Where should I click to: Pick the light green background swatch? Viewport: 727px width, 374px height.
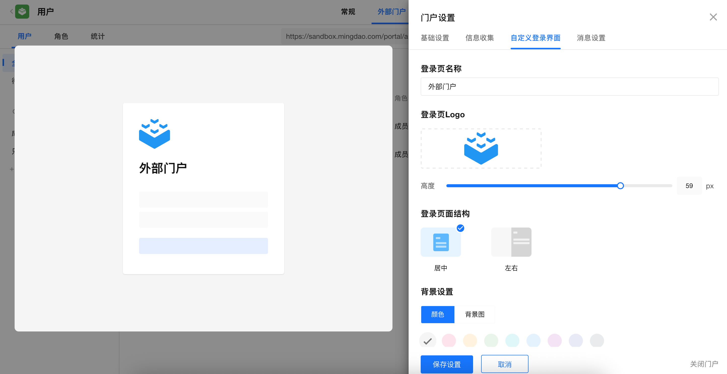coord(491,341)
